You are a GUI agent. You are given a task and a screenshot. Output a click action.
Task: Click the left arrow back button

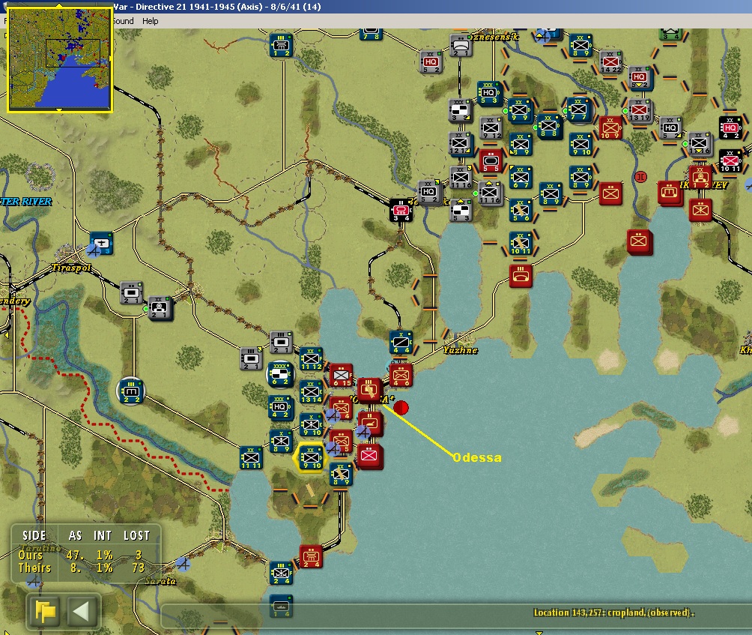[x=81, y=612]
